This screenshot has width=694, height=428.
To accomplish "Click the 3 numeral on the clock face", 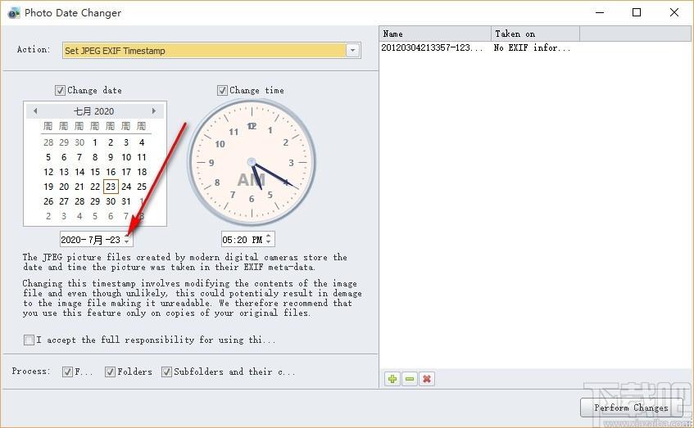I will pyautogui.click(x=291, y=163).
